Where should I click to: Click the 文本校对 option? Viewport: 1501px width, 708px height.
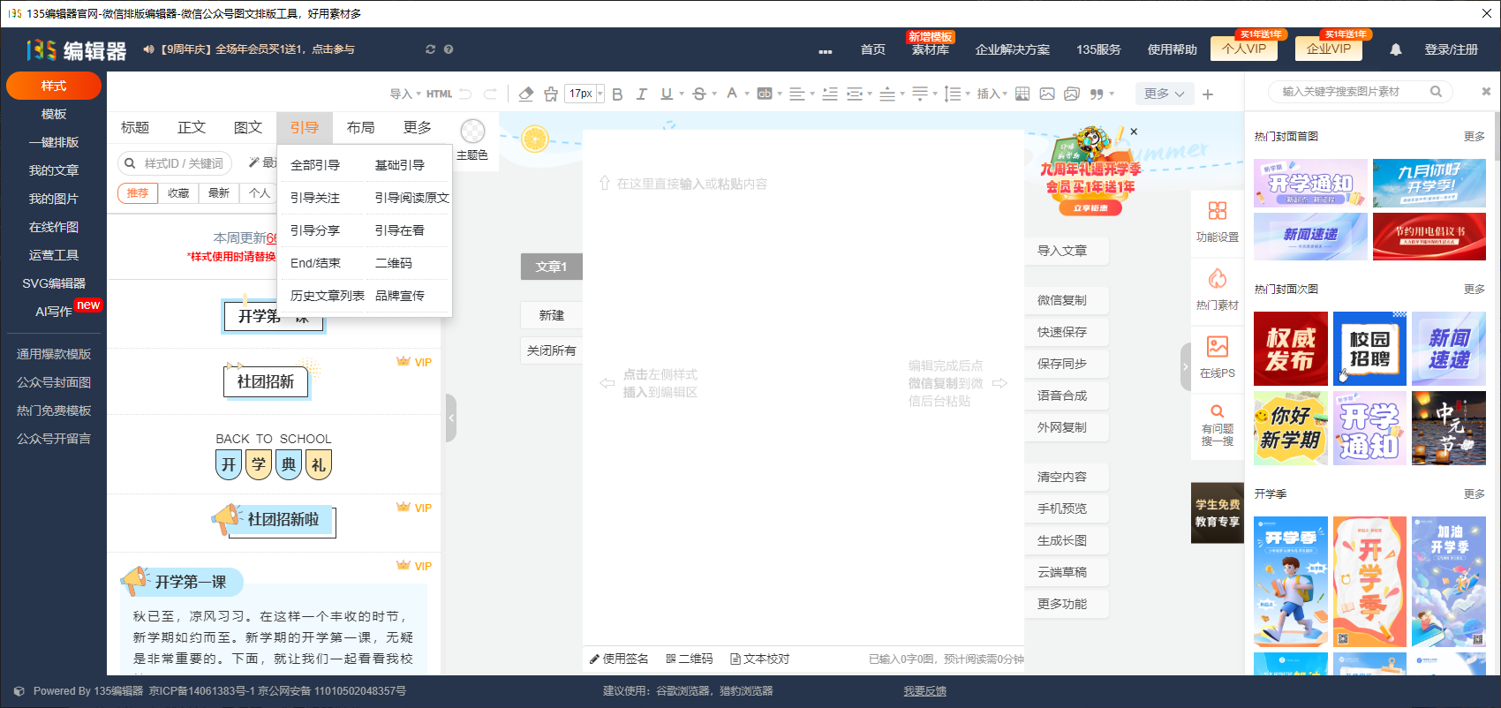click(x=760, y=659)
